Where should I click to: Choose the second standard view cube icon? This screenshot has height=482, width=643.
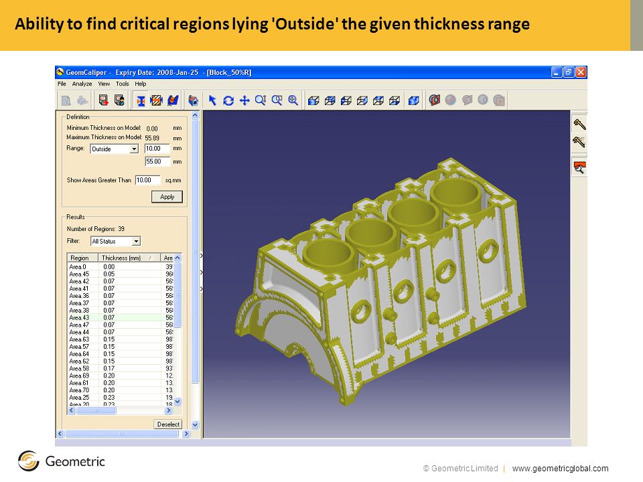tap(330, 100)
